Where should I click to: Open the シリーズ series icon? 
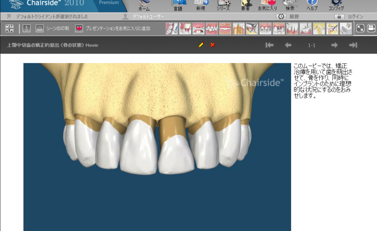223,5
